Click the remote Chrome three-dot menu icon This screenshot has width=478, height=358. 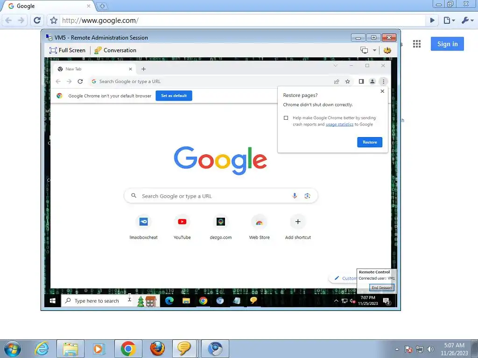[384, 81]
